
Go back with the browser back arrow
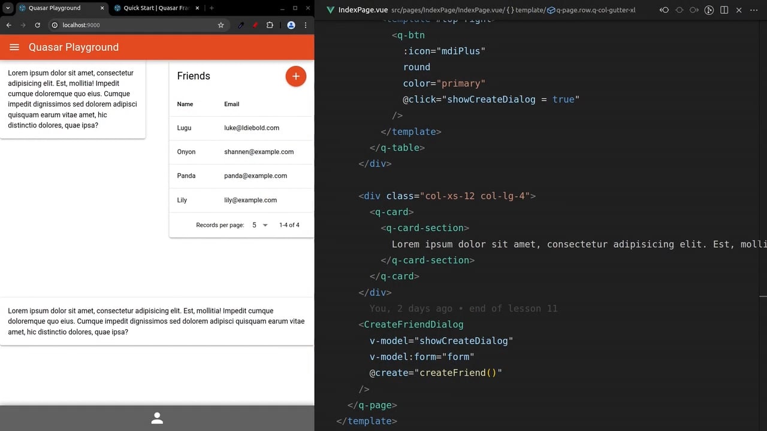coord(8,25)
